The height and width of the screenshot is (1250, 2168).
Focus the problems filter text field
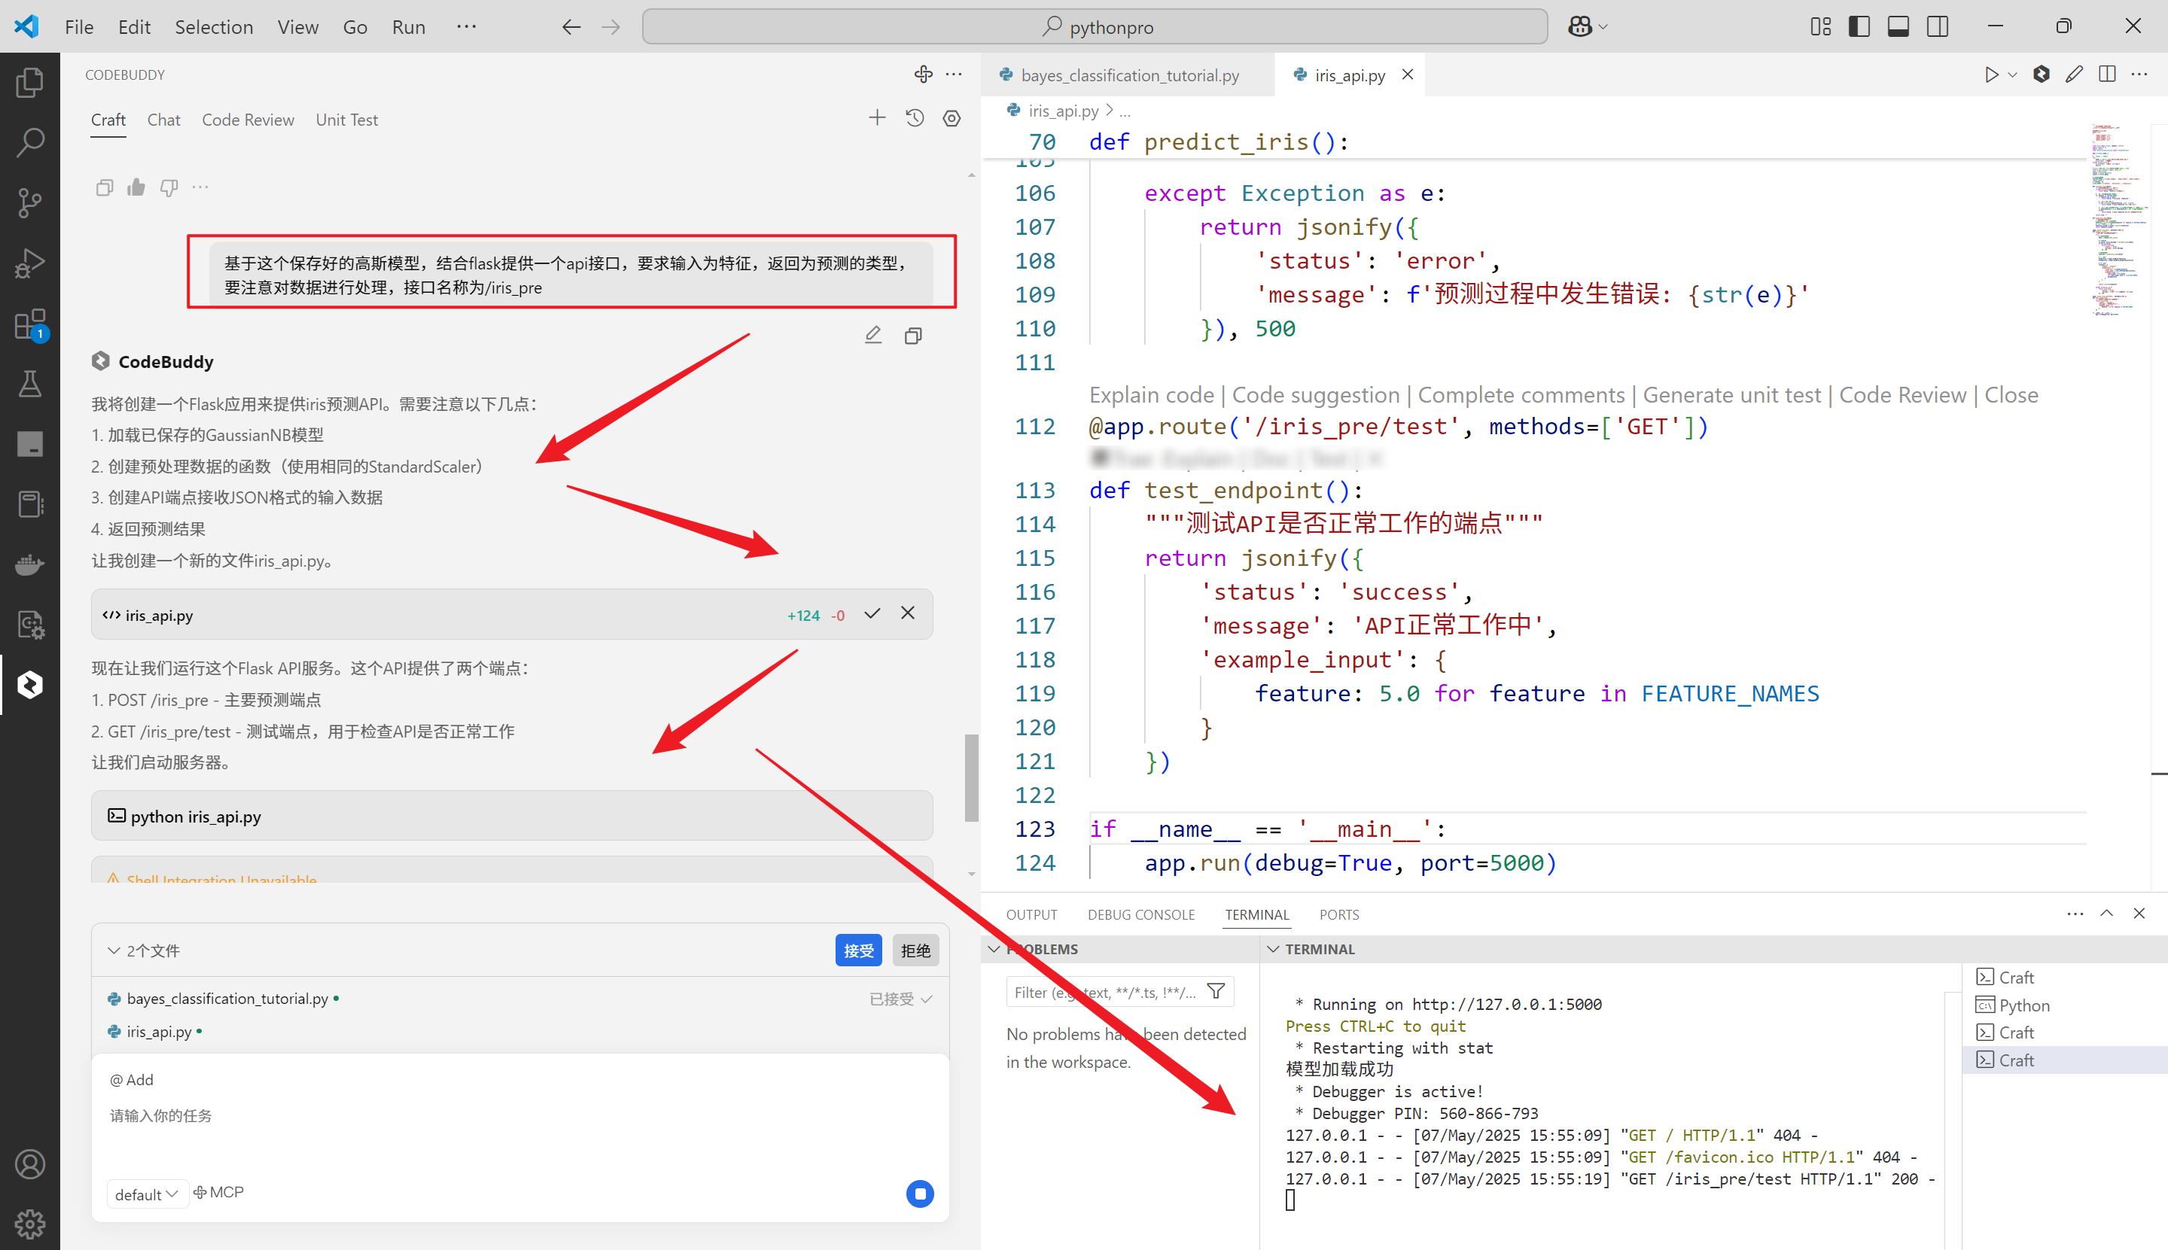point(1107,993)
